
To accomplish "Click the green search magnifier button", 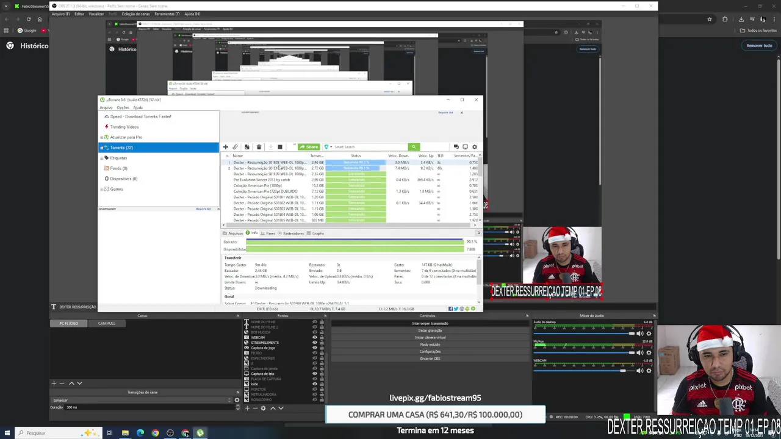I will point(414,147).
